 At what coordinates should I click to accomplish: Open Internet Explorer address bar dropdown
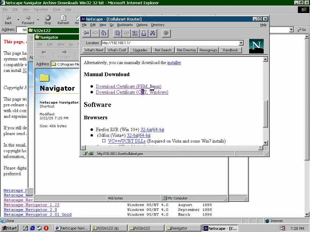click(x=291, y=30)
